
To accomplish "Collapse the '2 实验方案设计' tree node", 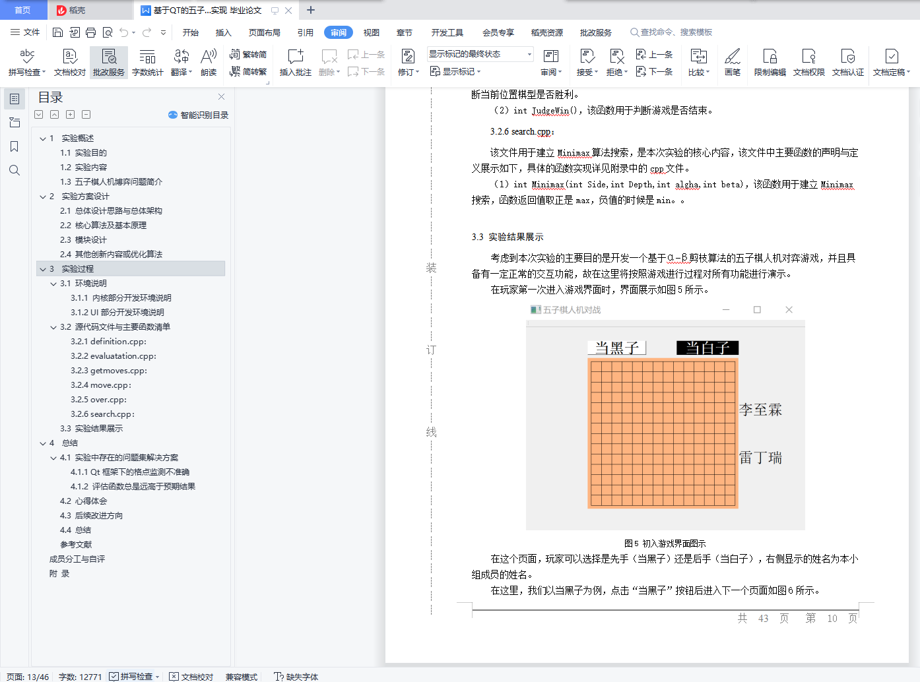I will [43, 197].
